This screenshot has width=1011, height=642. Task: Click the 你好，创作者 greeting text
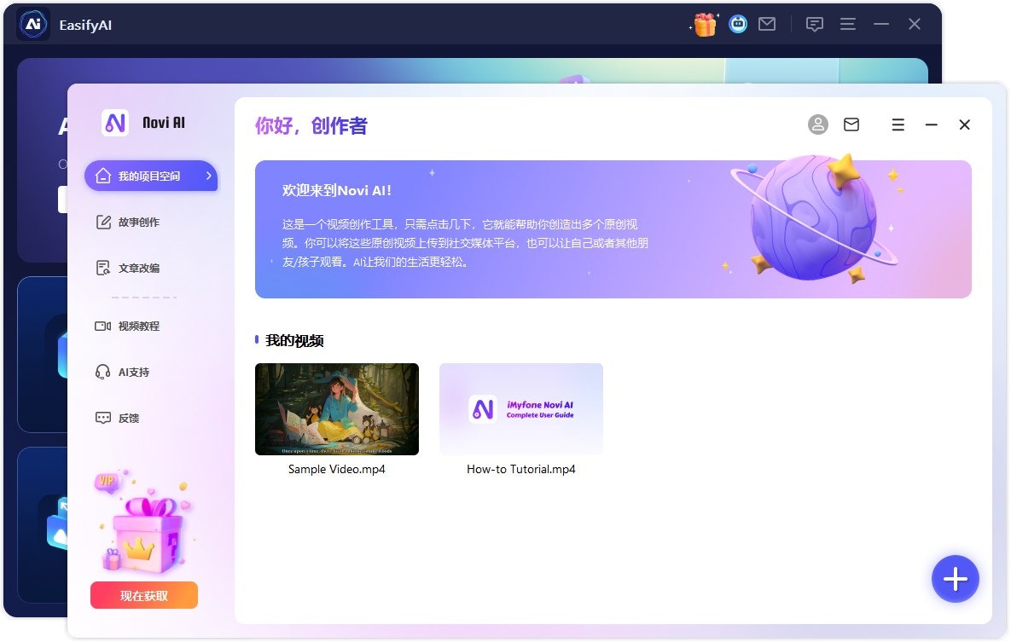(x=311, y=125)
